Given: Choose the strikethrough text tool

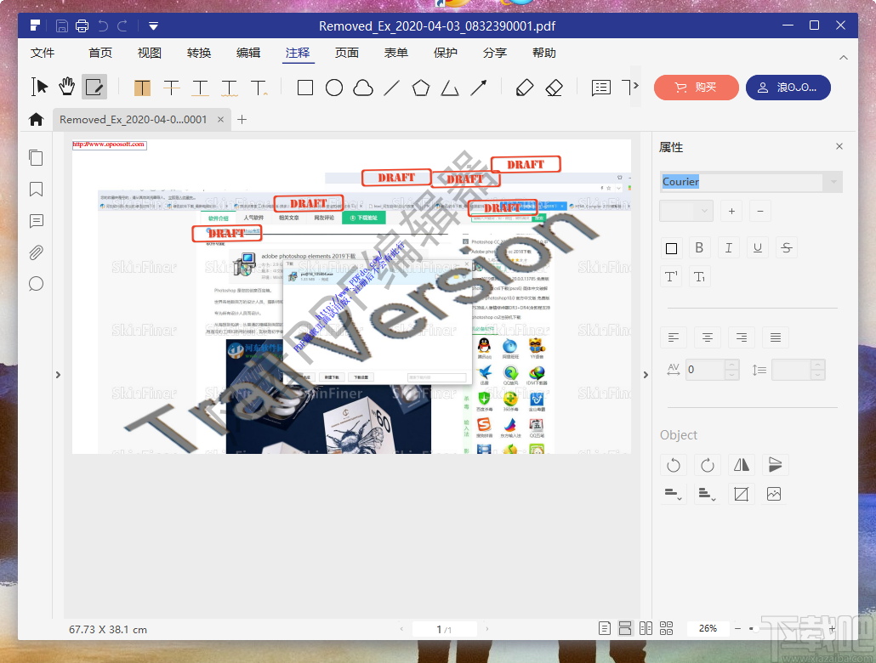Looking at the screenshot, I should pyautogui.click(x=172, y=88).
